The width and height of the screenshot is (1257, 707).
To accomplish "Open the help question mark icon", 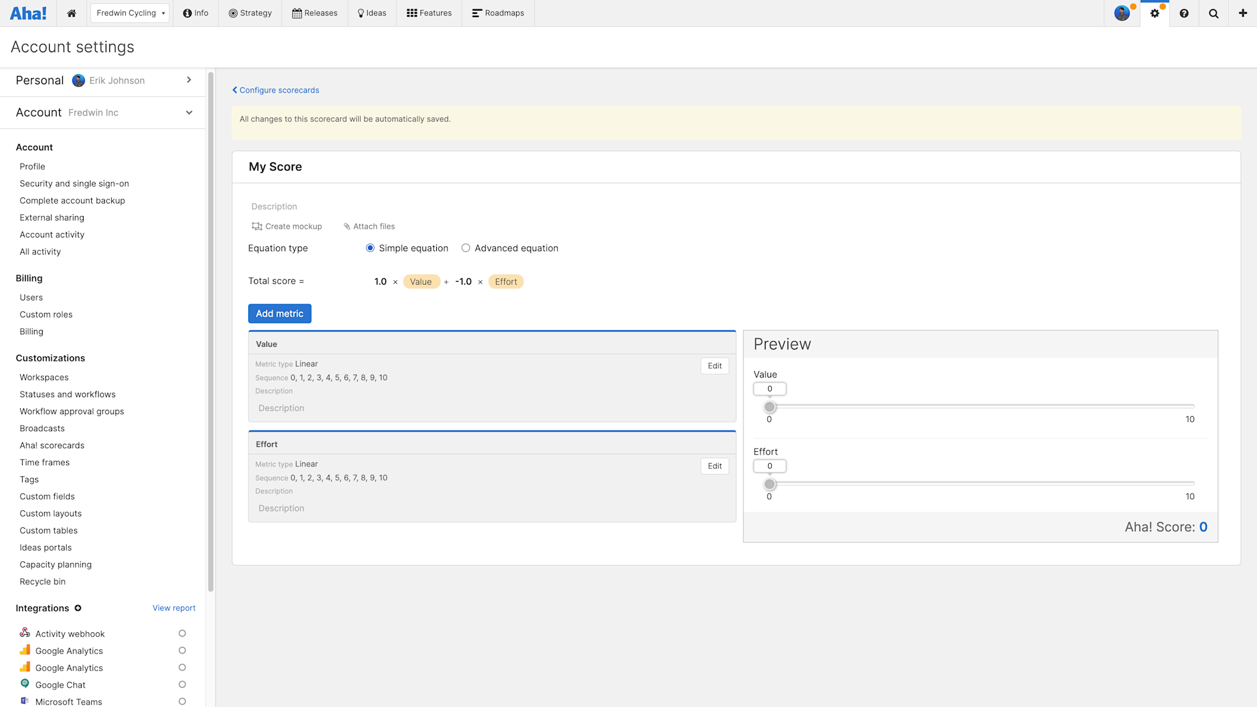I will [1184, 13].
